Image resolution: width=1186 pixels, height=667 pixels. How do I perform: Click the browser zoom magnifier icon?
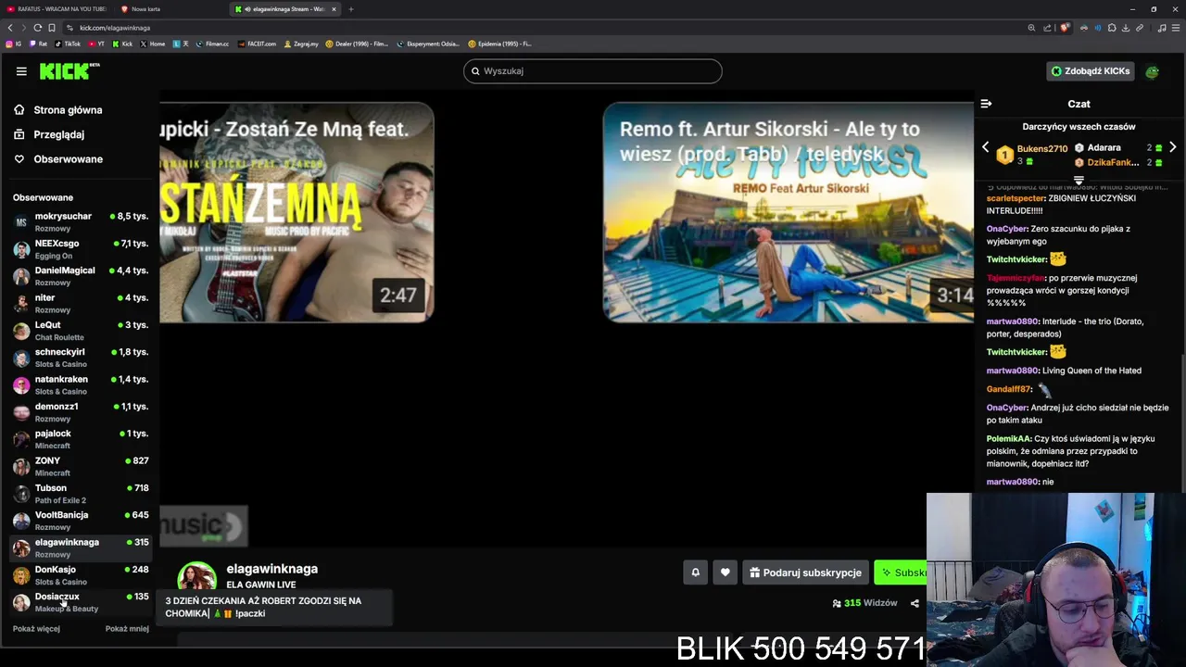coord(1031,28)
